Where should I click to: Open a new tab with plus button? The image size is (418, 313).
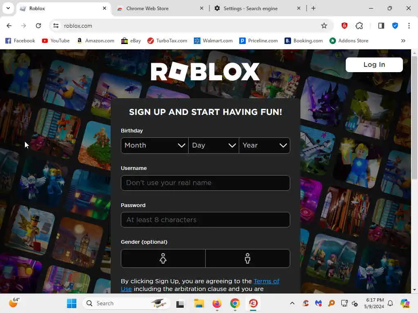(x=313, y=8)
